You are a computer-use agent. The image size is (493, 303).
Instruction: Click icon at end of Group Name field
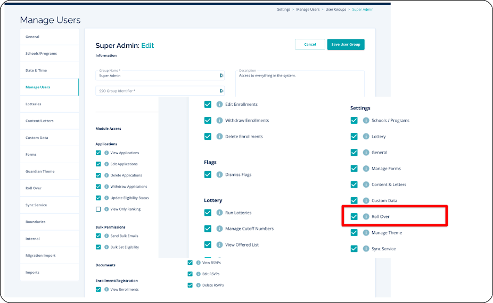221,75
